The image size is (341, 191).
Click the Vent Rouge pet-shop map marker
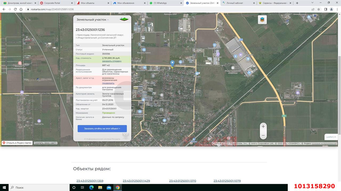180,62
